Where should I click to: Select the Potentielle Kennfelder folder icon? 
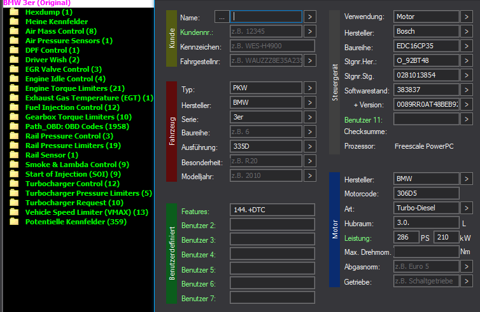coord(14,222)
